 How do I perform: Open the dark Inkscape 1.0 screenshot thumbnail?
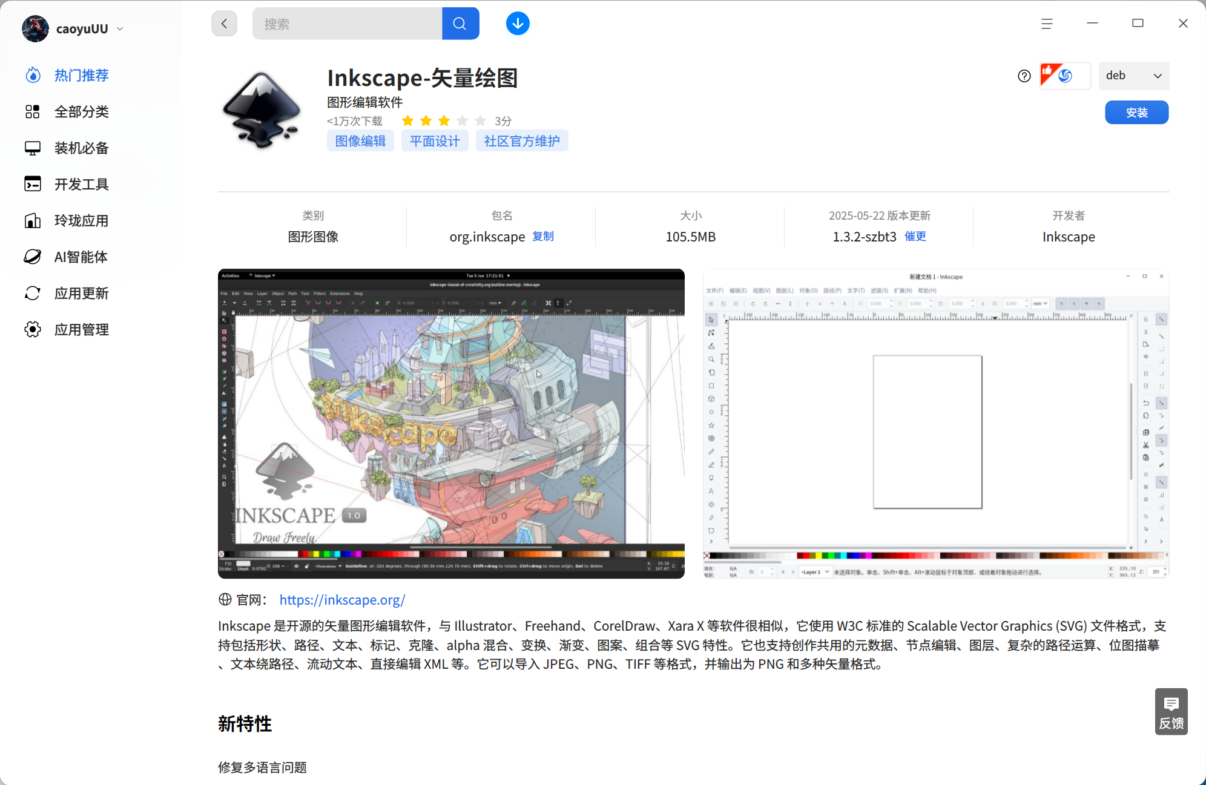(451, 424)
